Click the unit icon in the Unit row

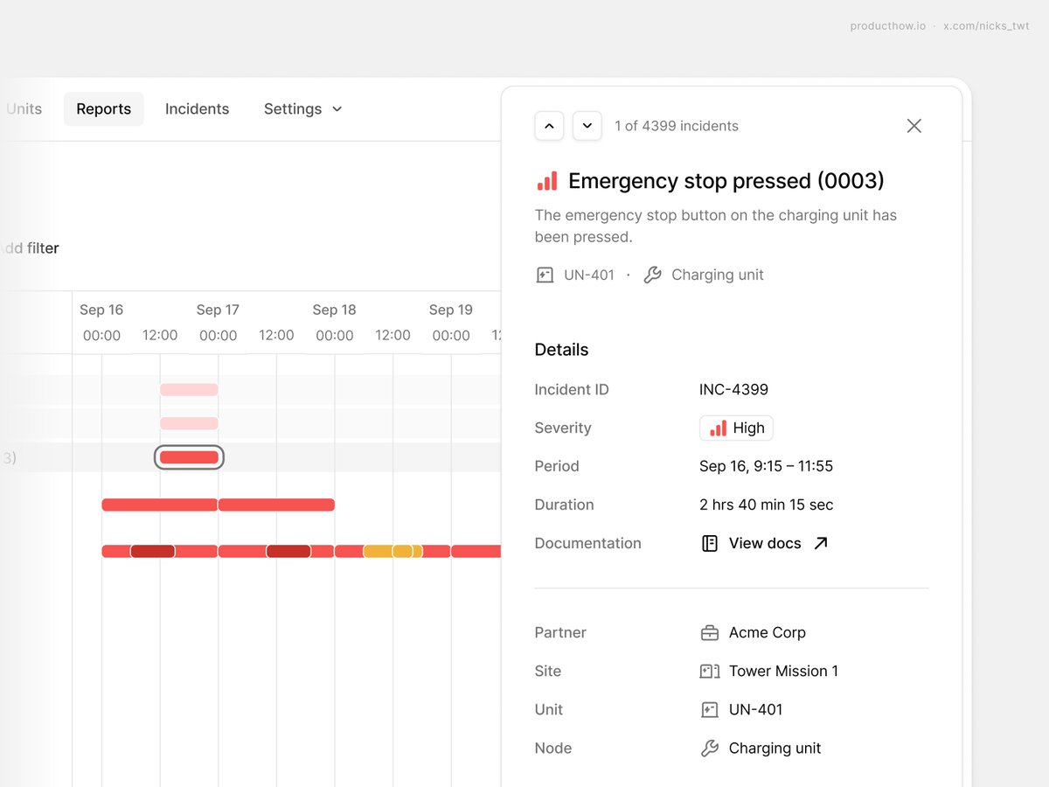(x=710, y=709)
